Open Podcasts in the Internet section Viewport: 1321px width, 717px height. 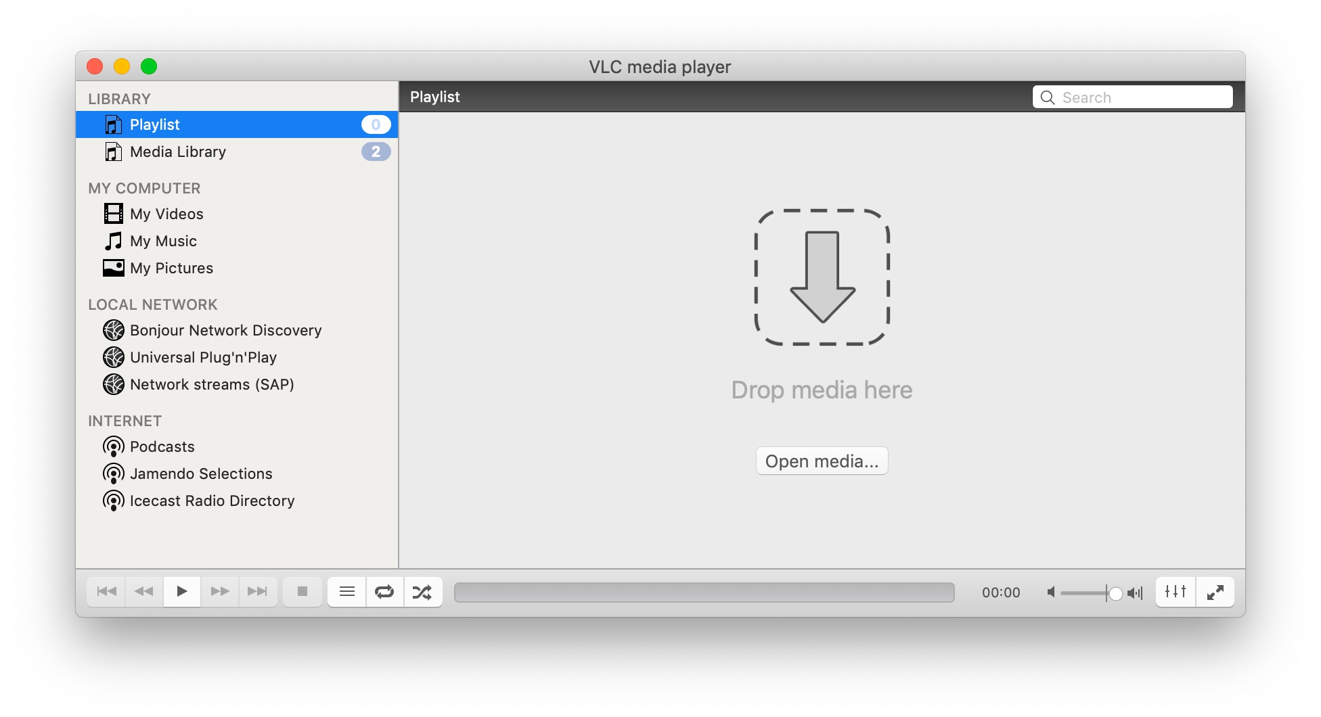pos(162,447)
